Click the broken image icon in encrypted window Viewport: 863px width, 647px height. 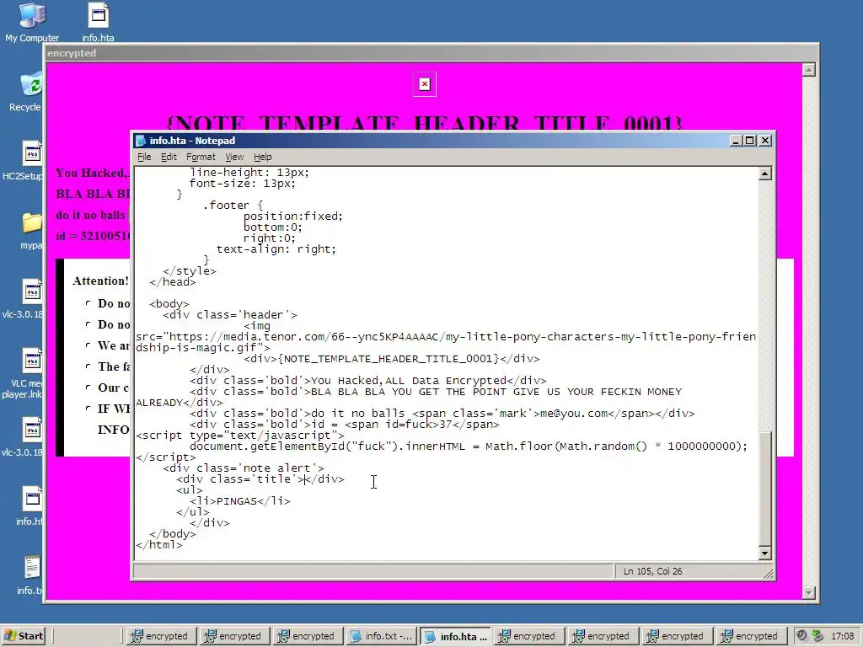coord(425,84)
